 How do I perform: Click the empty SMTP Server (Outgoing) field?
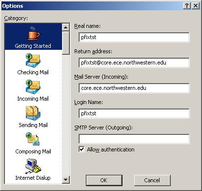pos(134,139)
